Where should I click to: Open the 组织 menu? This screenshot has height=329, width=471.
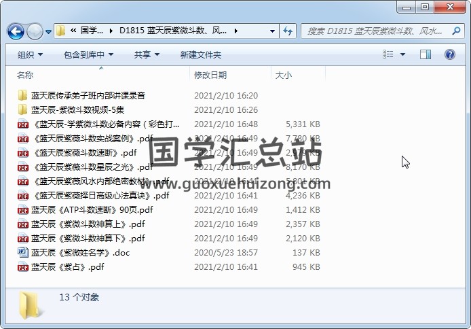click(30, 55)
